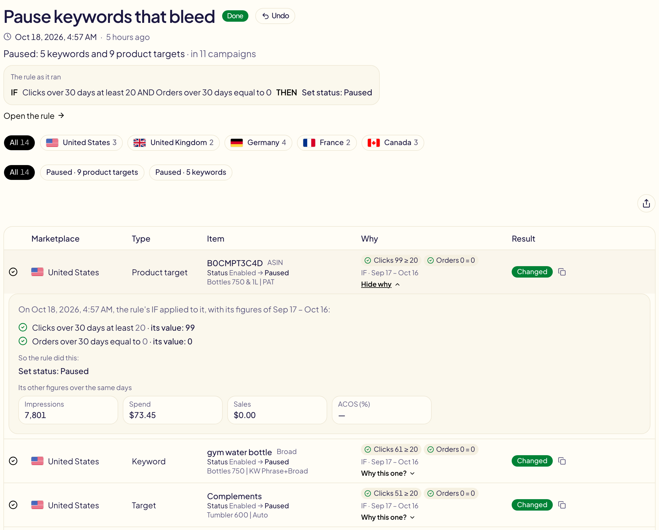Image resolution: width=659 pixels, height=530 pixels.
Task: Collapse details with Hide why
Action: point(380,284)
